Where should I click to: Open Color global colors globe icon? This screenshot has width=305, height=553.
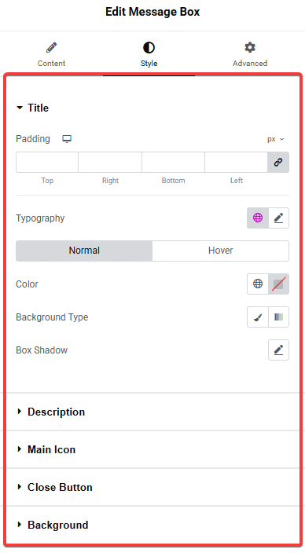[258, 284]
